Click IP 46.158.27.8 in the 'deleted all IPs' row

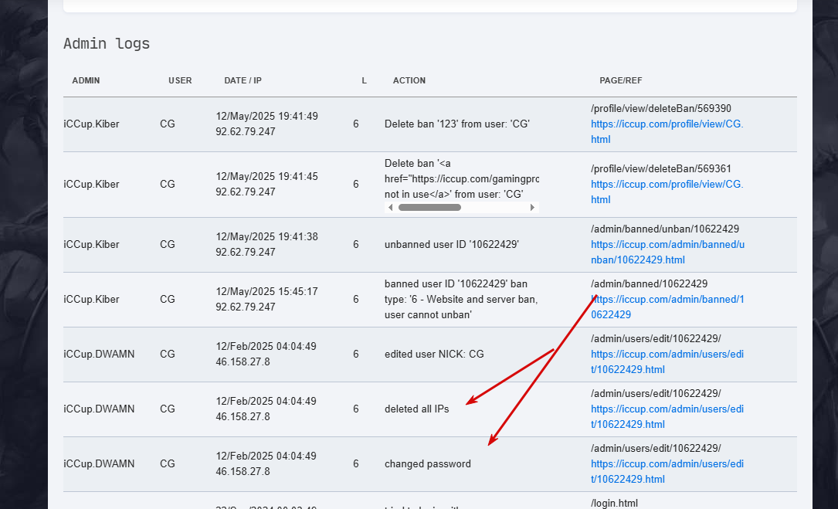tap(243, 416)
